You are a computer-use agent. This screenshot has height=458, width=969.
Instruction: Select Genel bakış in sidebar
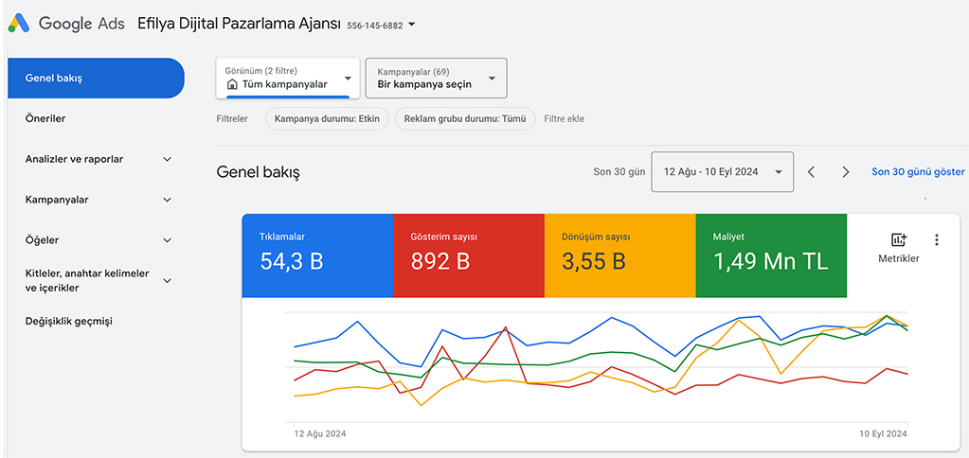95,79
